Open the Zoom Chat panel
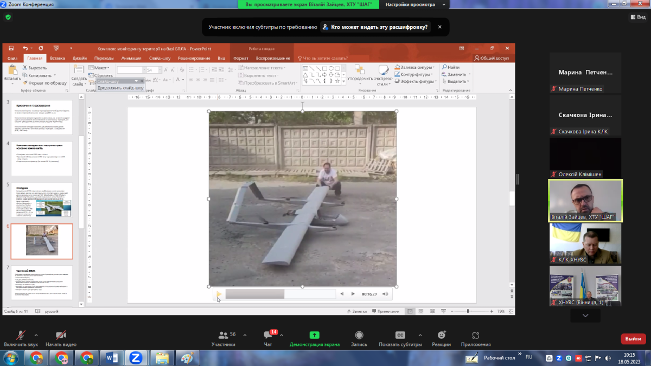 point(268,336)
